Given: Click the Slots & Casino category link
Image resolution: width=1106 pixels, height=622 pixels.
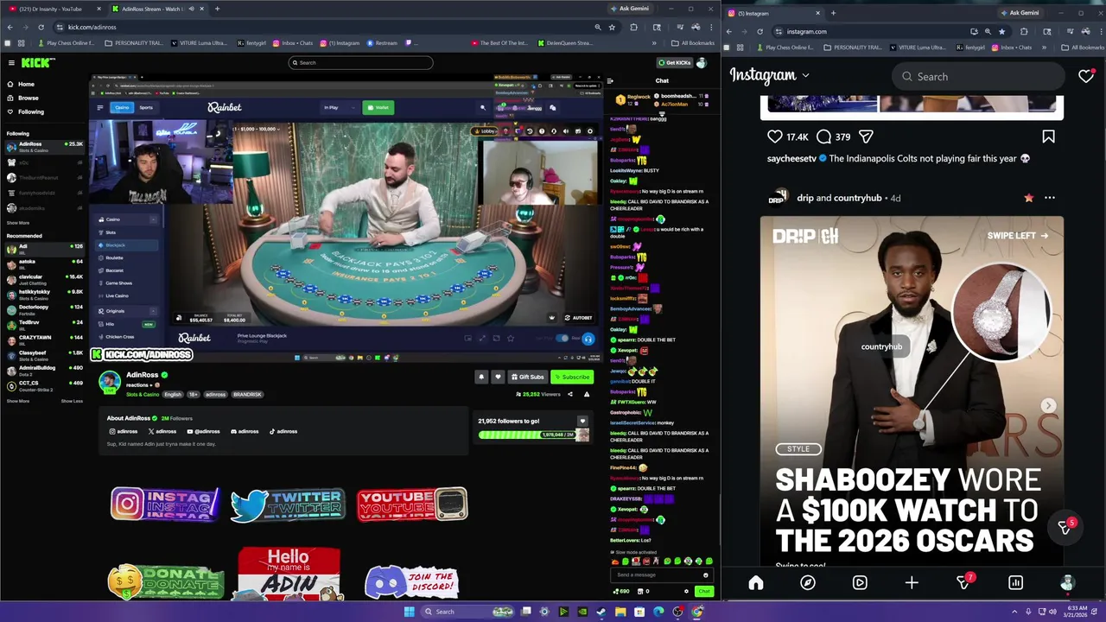Looking at the screenshot, I should pos(143,394).
